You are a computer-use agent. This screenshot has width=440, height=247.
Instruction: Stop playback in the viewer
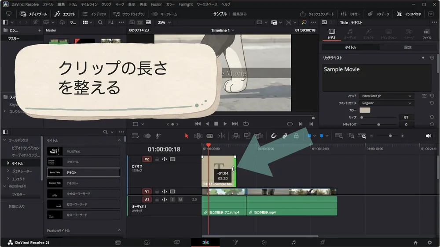tap(216, 124)
